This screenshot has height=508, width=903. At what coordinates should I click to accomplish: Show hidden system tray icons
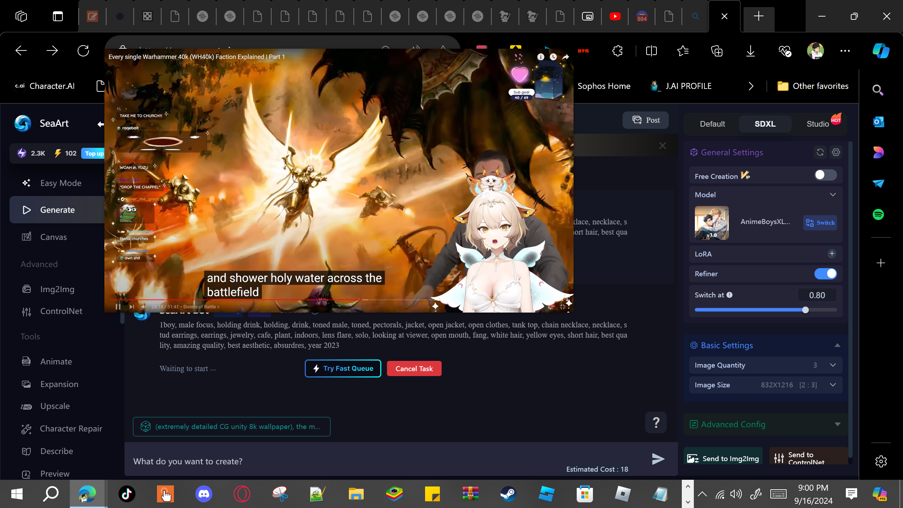[x=702, y=494]
